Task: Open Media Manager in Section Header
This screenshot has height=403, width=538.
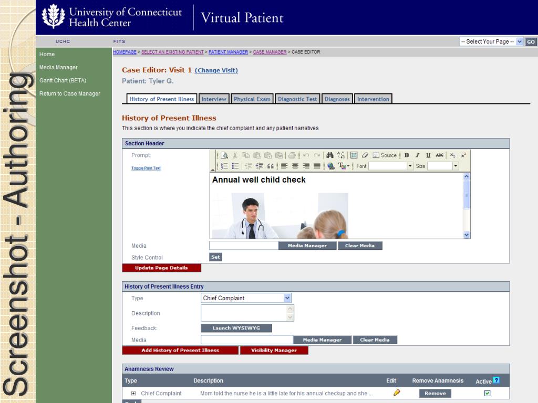Action: [x=307, y=246]
